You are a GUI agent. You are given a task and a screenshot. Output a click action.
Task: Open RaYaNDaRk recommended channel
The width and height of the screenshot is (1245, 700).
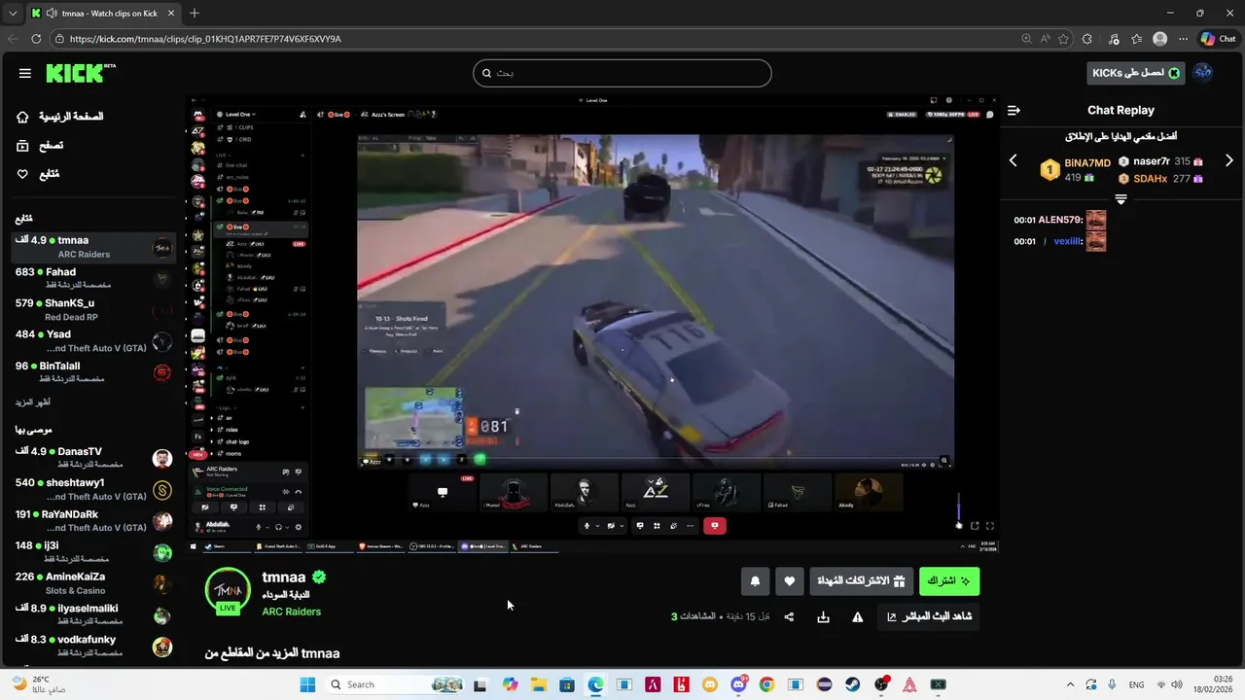click(93, 520)
